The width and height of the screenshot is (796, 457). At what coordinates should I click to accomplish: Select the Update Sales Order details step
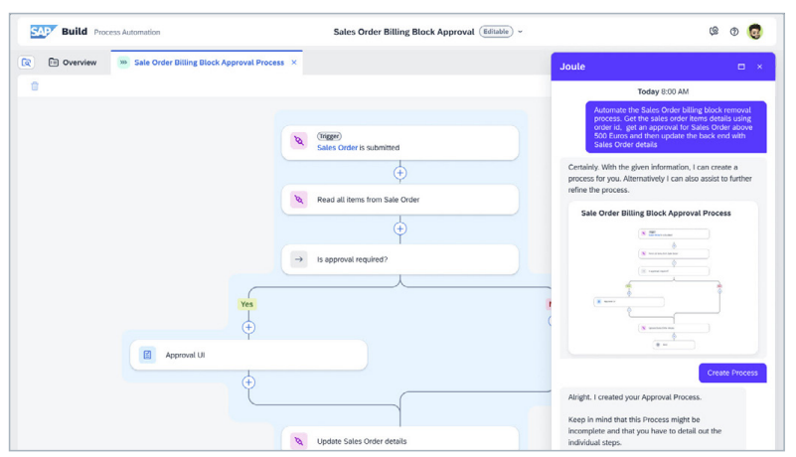pyautogui.click(x=400, y=439)
